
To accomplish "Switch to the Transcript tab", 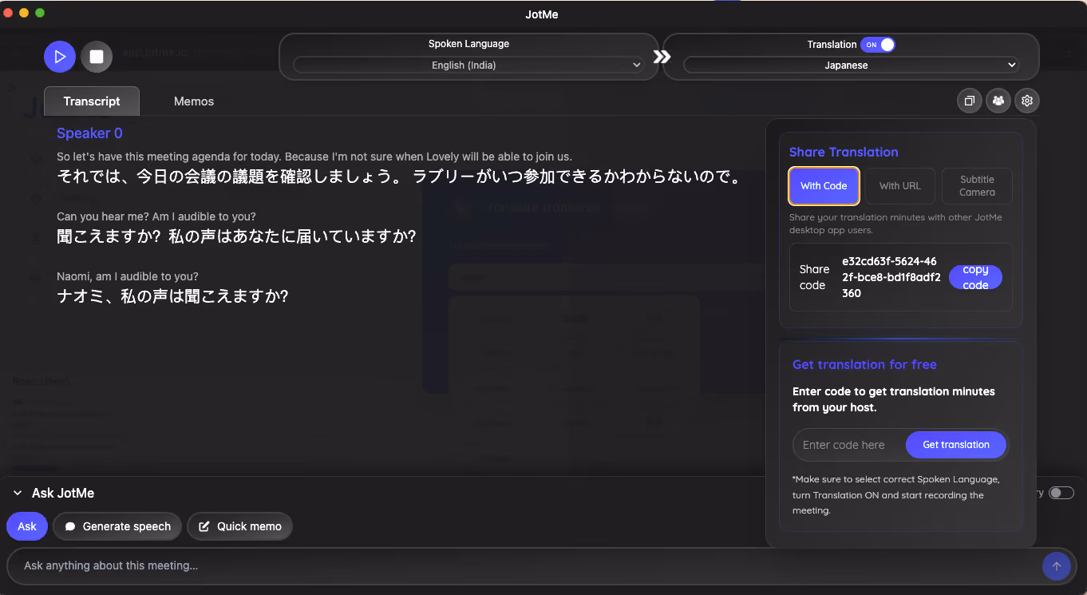I will [92, 101].
